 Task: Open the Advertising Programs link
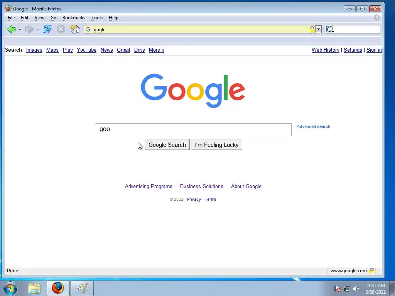click(149, 187)
